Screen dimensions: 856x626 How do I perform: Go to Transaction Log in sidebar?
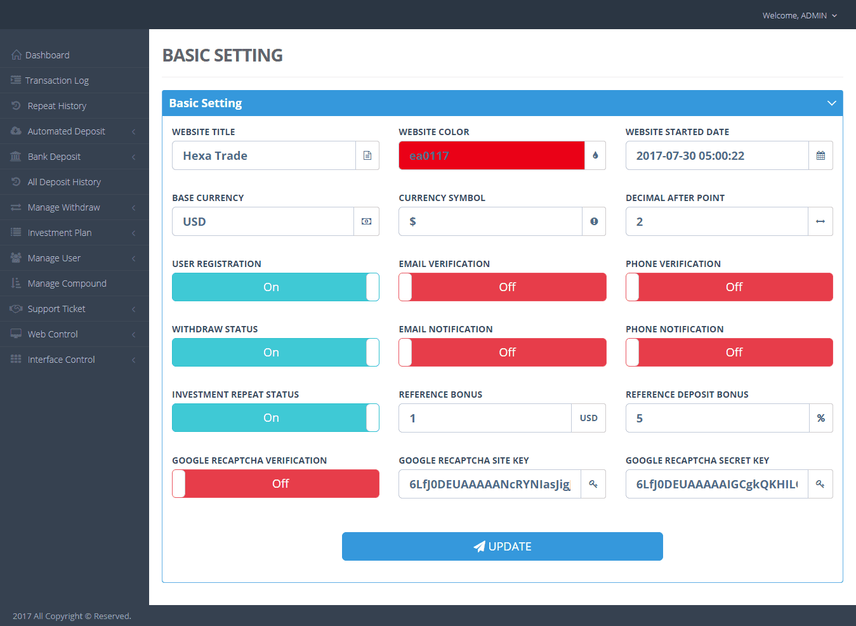(57, 81)
